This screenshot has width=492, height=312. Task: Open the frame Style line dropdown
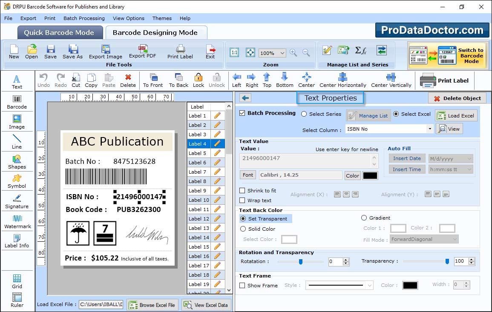pos(369,285)
